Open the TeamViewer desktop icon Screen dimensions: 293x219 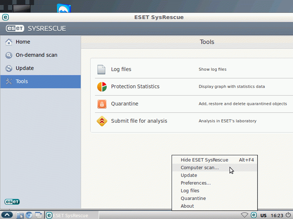pos(64,8)
